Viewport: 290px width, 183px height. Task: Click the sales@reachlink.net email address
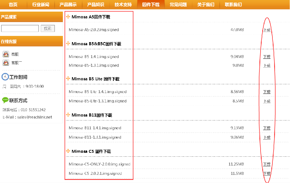(35, 117)
